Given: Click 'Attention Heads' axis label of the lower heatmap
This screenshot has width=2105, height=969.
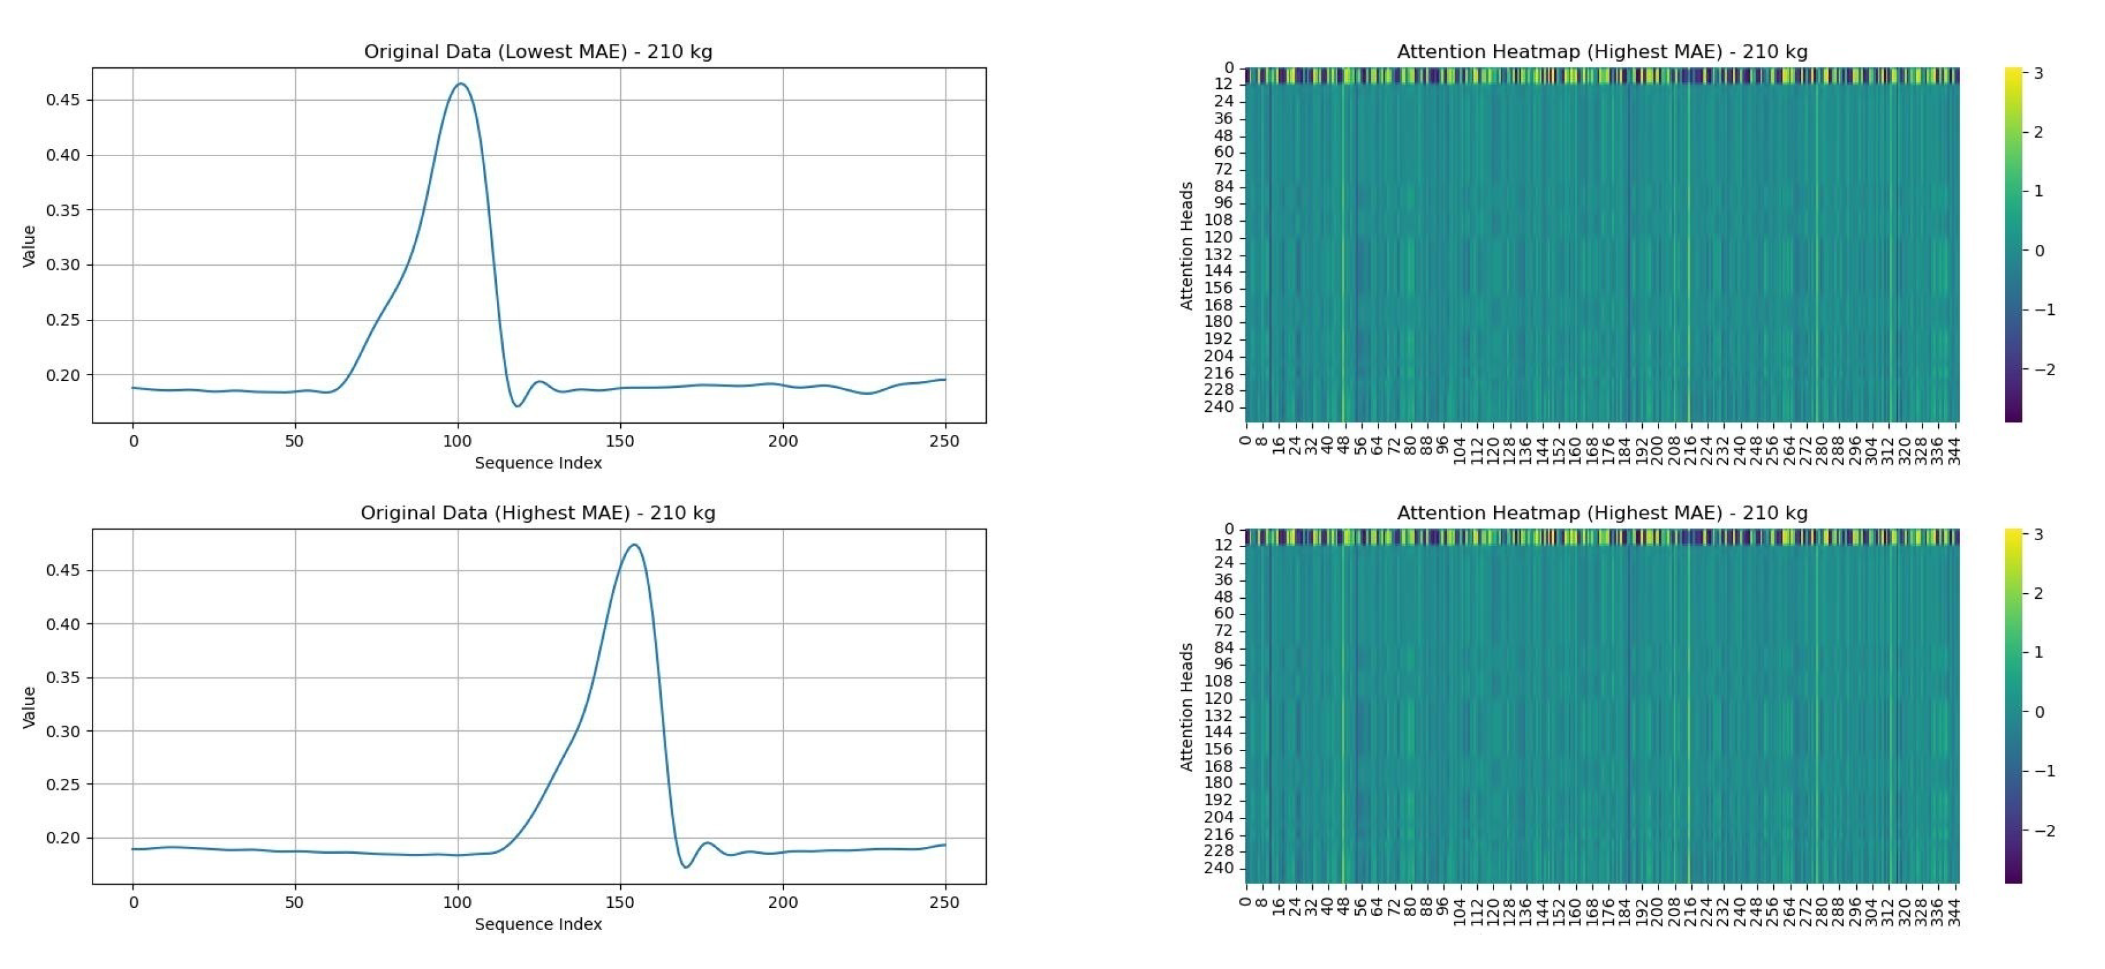Looking at the screenshot, I should [x=1186, y=706].
